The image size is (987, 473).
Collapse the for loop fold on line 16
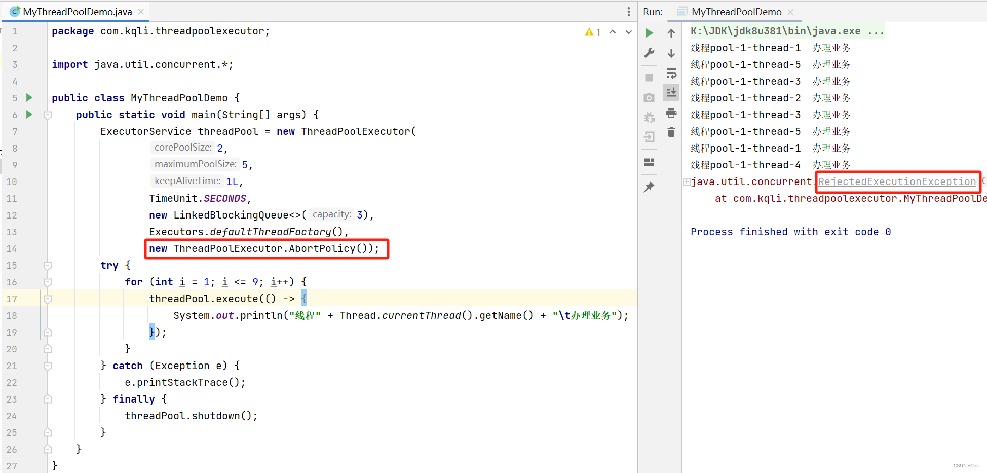(48, 282)
